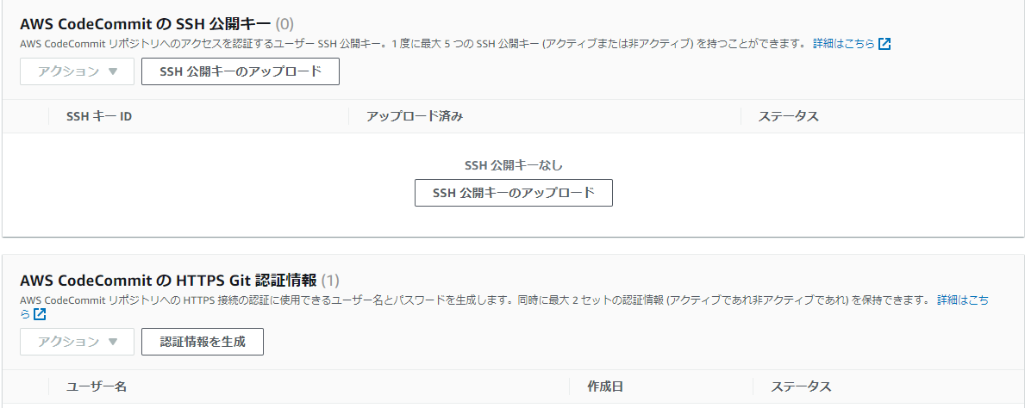The width and height of the screenshot is (1025, 408).
Task: Sort by SSH キー ID column header
Action: 99,116
